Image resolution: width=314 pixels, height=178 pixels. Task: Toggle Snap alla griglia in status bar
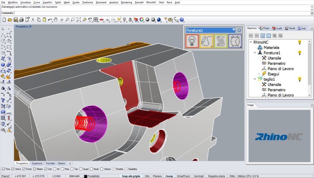[x=131, y=176]
